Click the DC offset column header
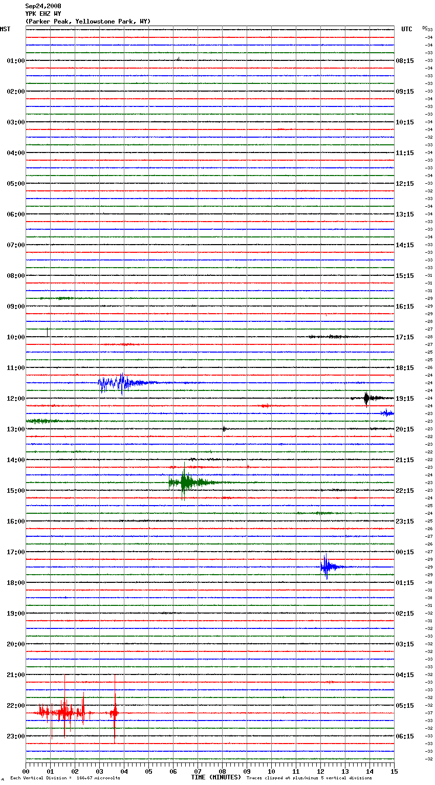The width and height of the screenshot is (435, 785). tap(425, 28)
